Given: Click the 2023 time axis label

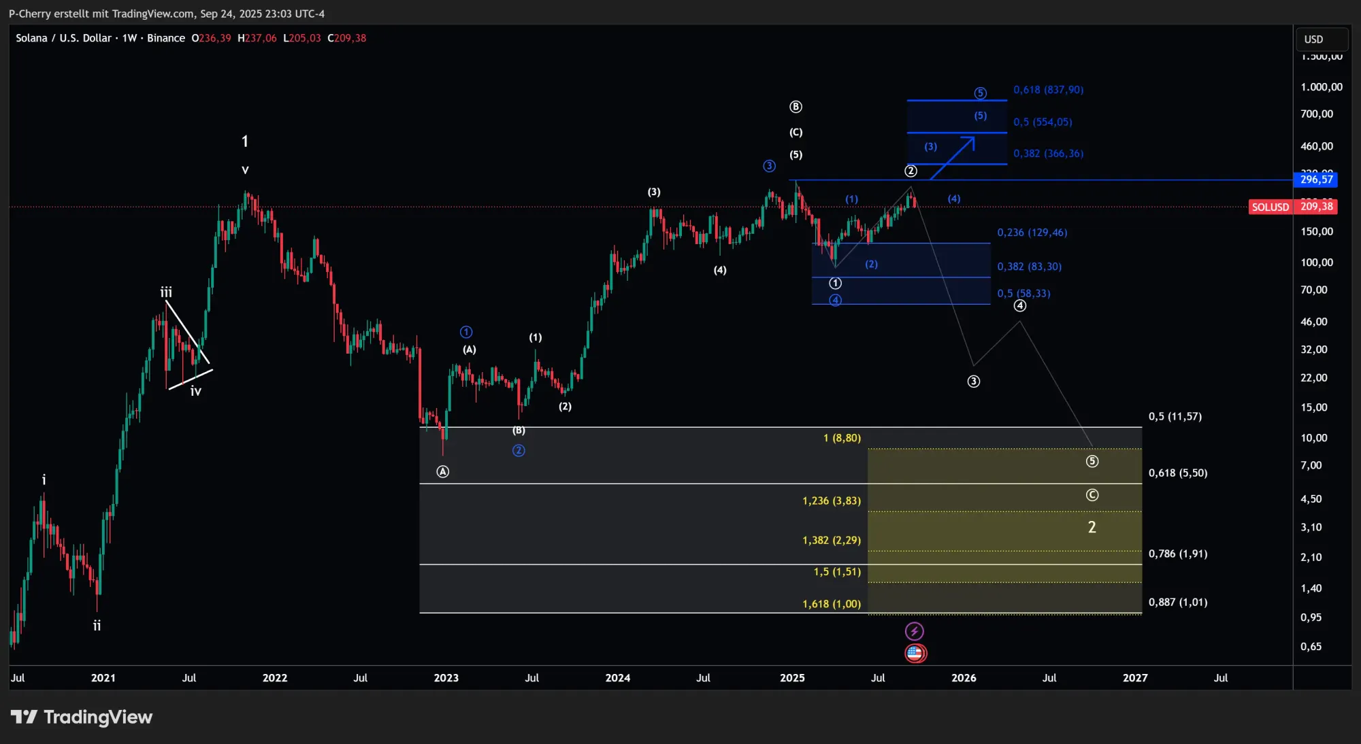Looking at the screenshot, I should (446, 678).
